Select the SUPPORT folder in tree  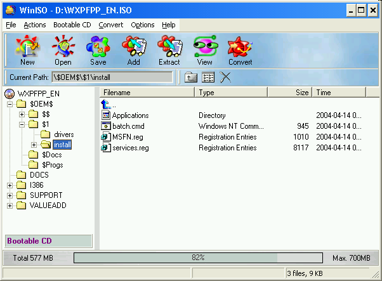coord(46,195)
